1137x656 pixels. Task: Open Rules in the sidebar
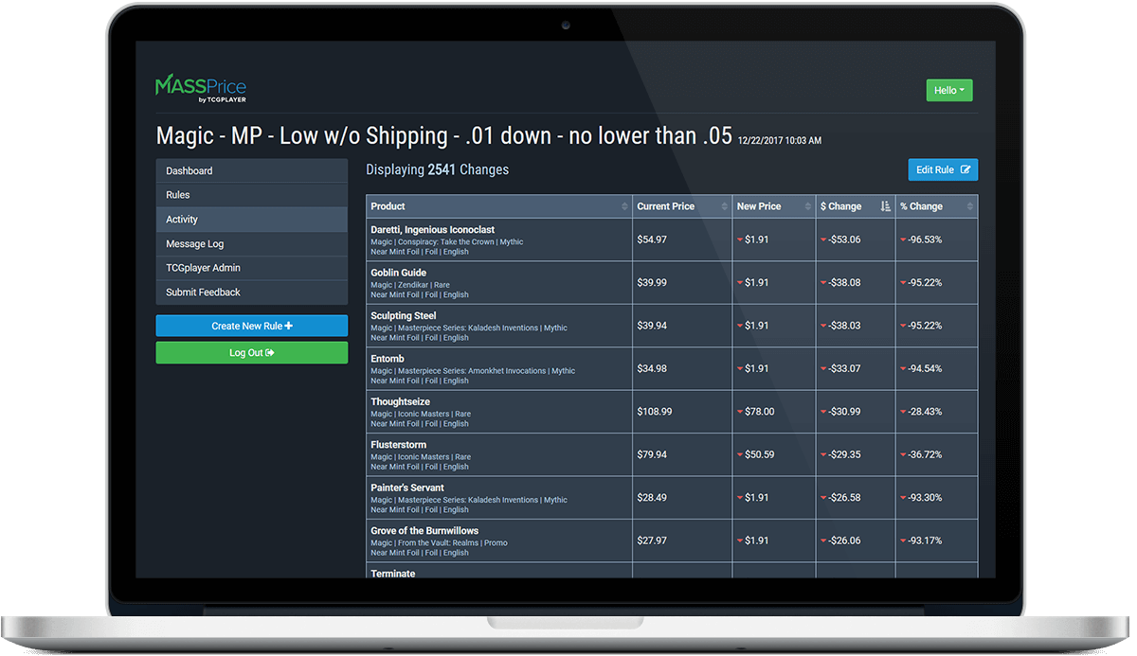[x=252, y=195]
